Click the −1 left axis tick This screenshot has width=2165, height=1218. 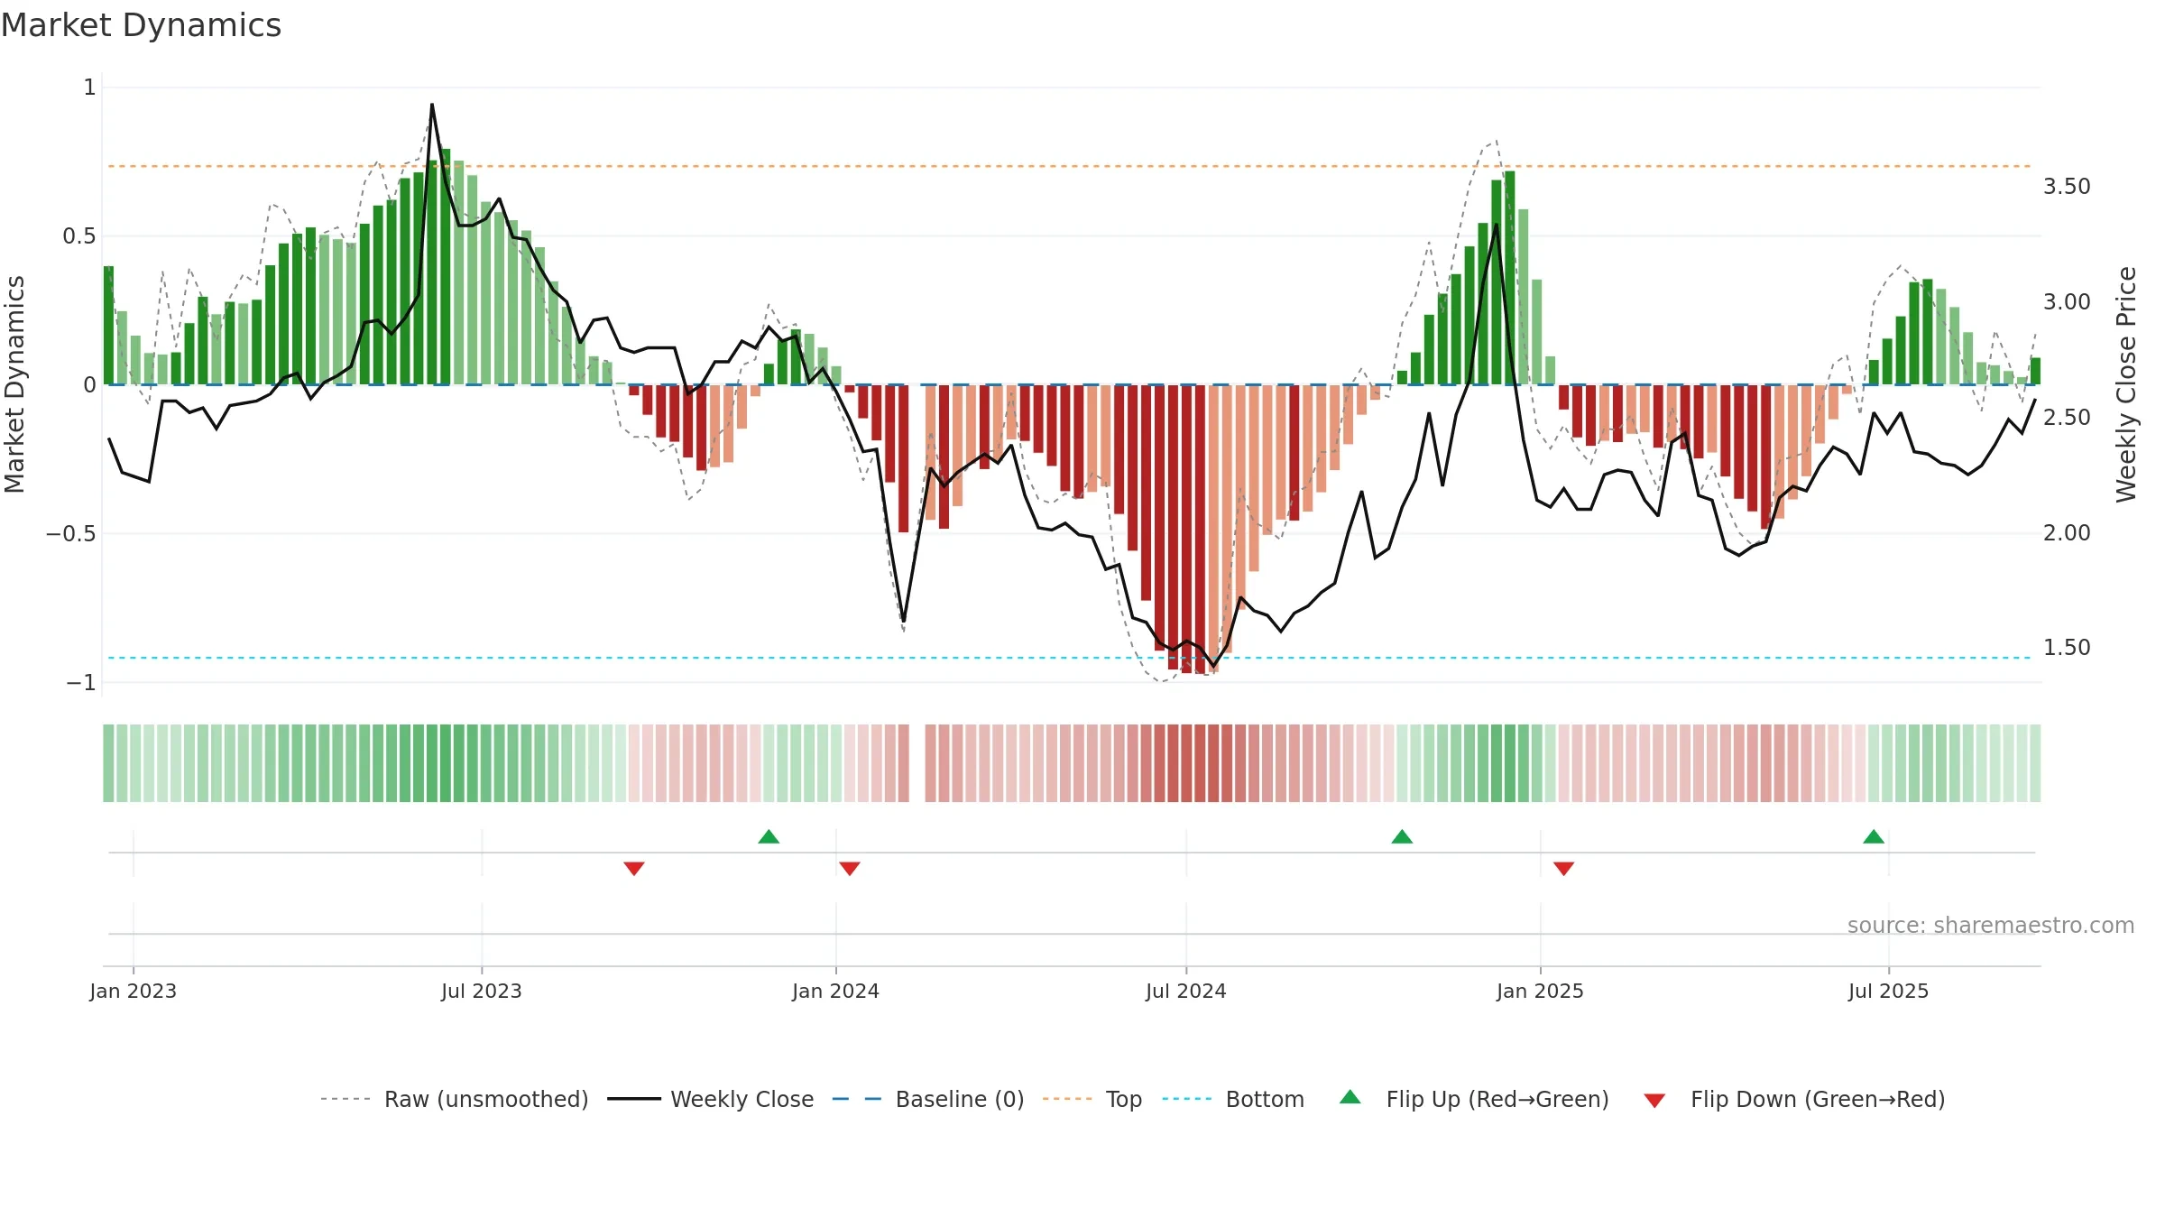[80, 682]
